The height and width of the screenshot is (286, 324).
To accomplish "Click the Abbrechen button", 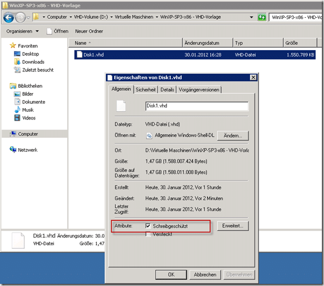I will (205, 275).
